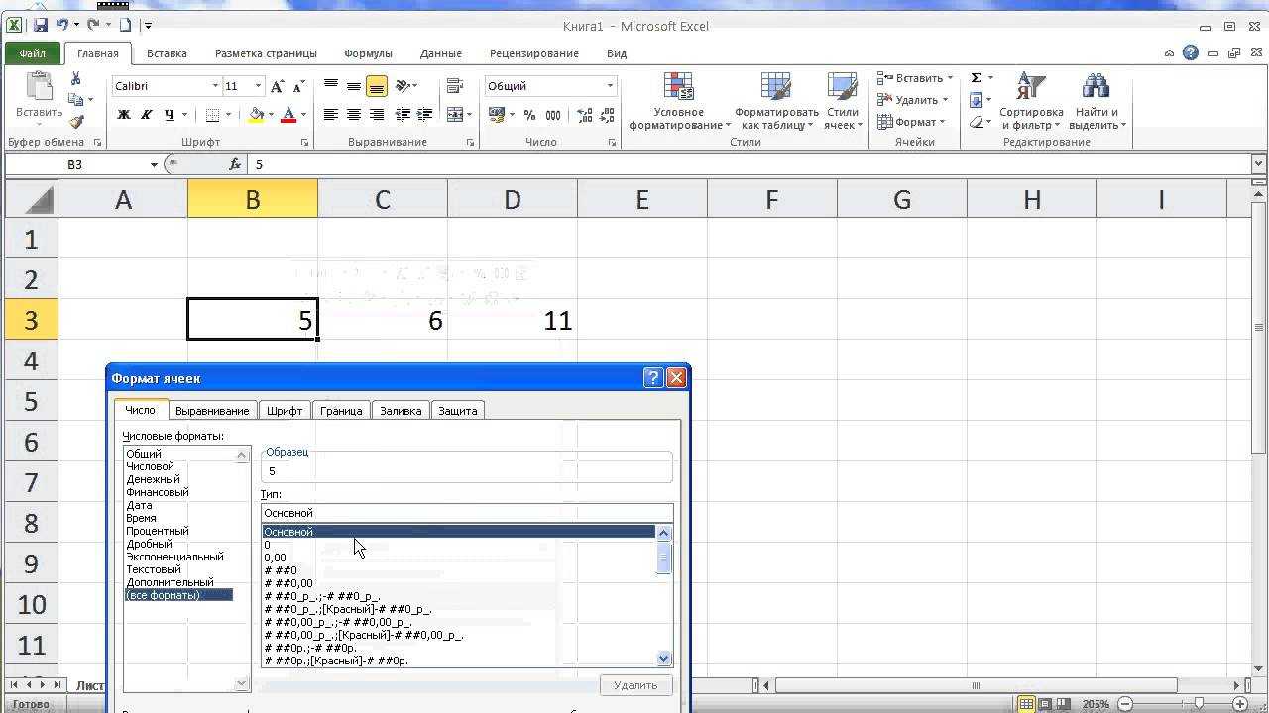This screenshot has width=1269, height=713.
Task: Switch to the Выравнивание dialog tab
Action: click(x=212, y=410)
